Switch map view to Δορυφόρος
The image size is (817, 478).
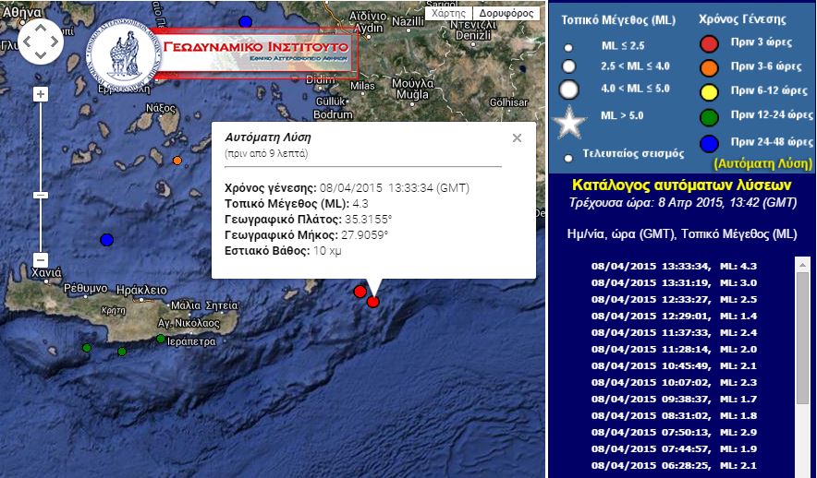point(505,14)
